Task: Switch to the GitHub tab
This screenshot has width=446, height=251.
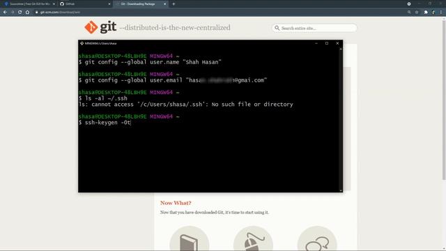Action: coord(85,4)
